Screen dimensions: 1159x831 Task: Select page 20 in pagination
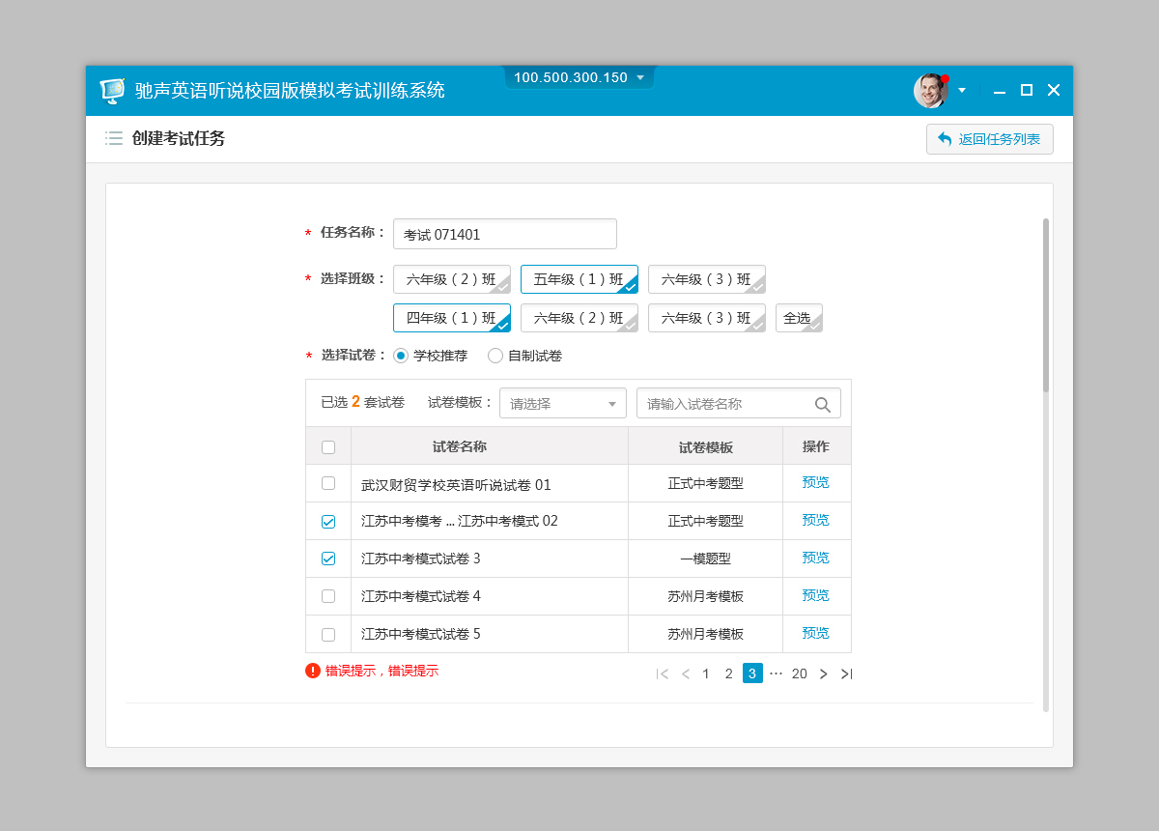pos(799,673)
